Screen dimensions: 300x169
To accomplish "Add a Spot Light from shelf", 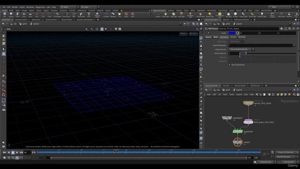I will [x=173, y=15].
